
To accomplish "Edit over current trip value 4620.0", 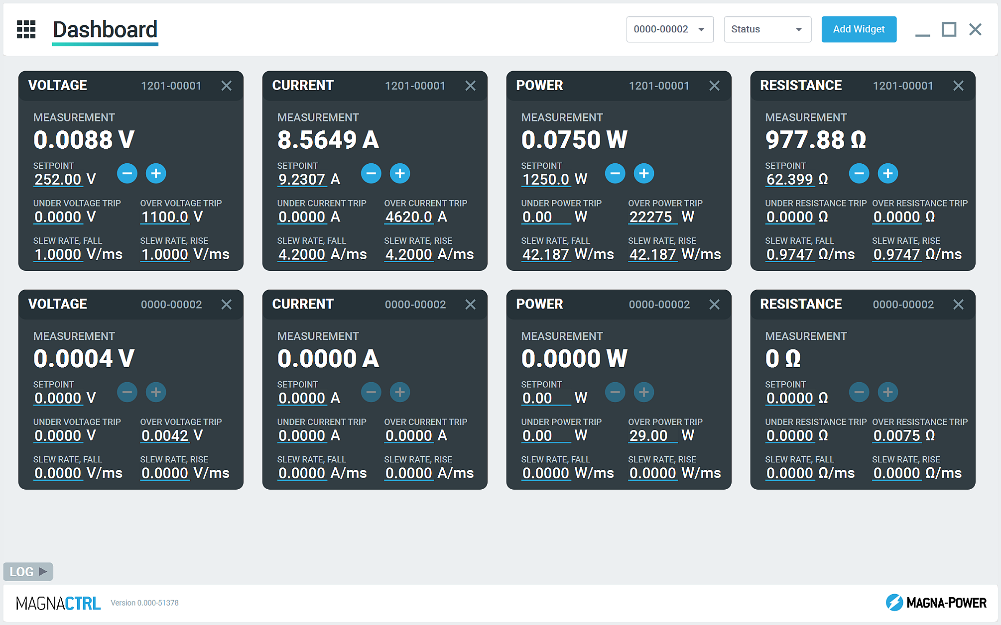I will [409, 217].
